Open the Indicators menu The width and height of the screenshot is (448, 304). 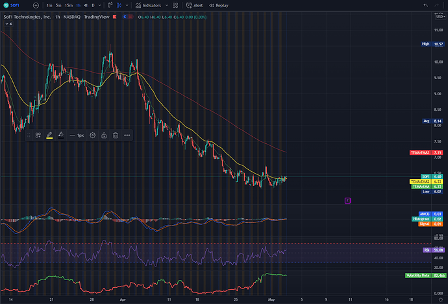[149, 5]
